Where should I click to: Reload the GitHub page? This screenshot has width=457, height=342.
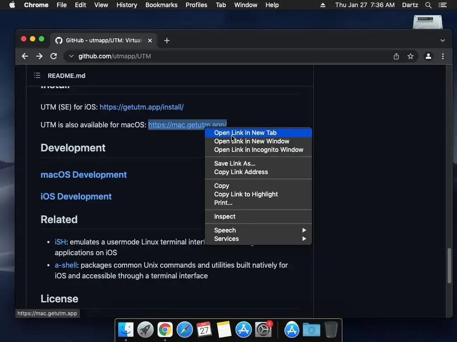coord(54,56)
